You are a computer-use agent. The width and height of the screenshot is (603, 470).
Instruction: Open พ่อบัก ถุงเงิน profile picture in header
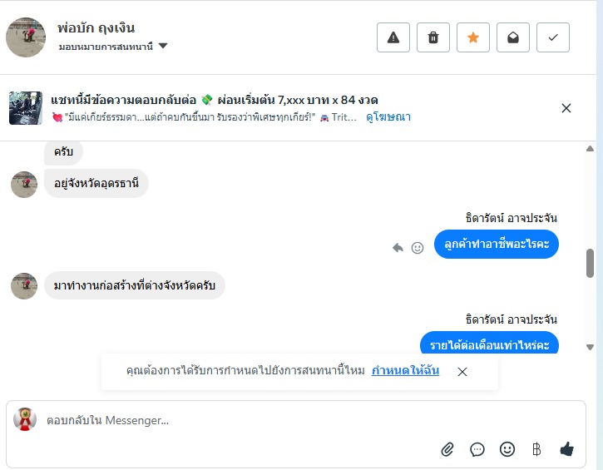(x=26, y=37)
